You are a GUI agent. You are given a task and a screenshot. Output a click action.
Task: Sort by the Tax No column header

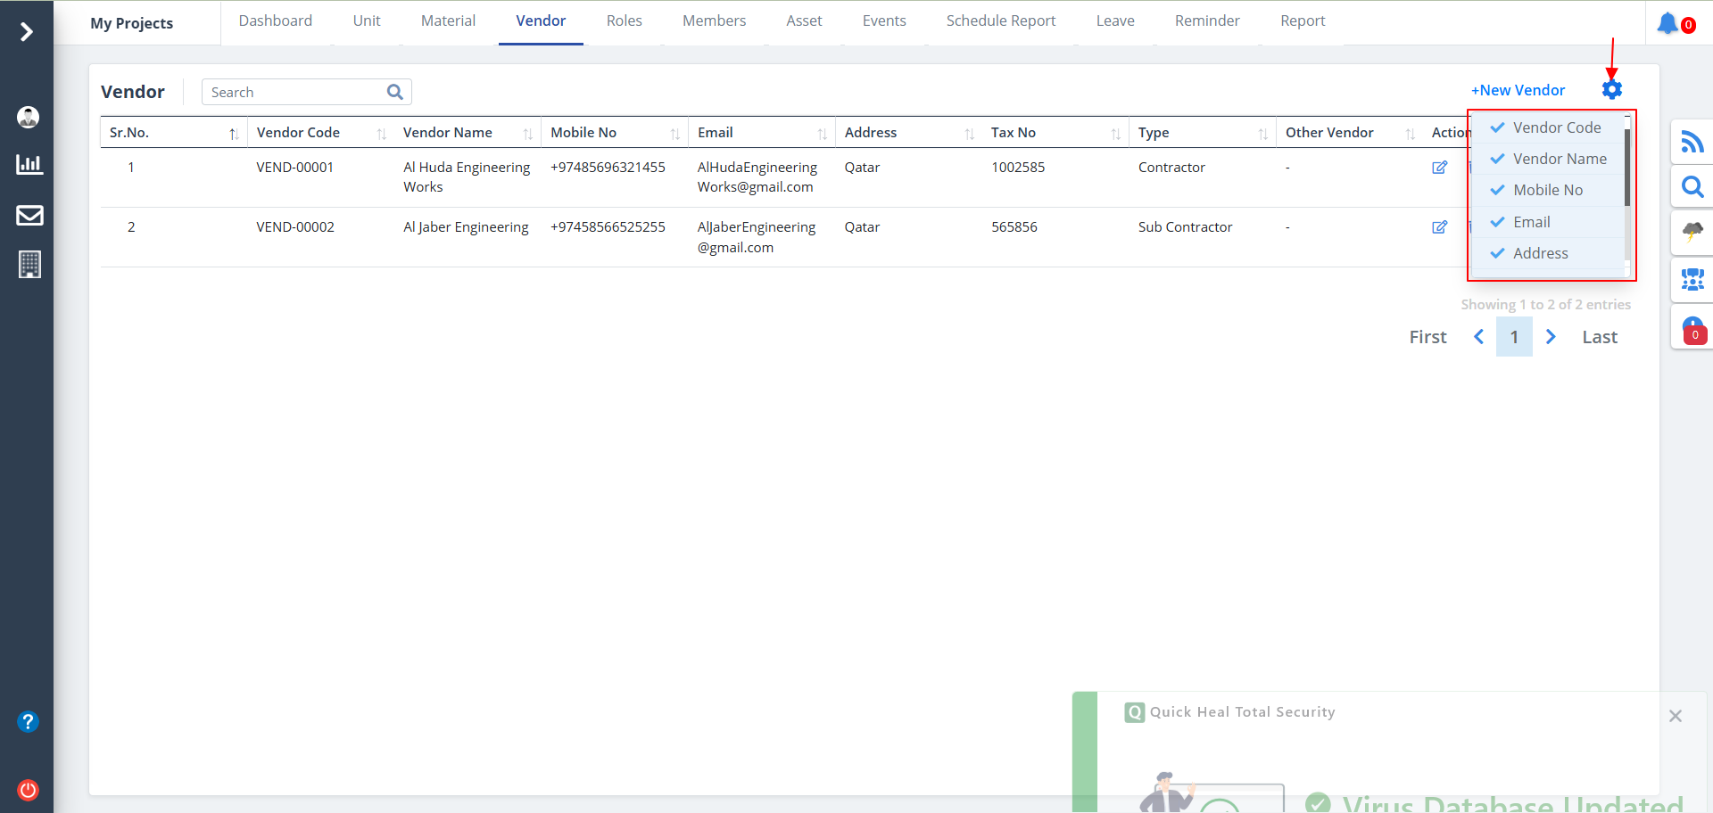pos(1014,133)
